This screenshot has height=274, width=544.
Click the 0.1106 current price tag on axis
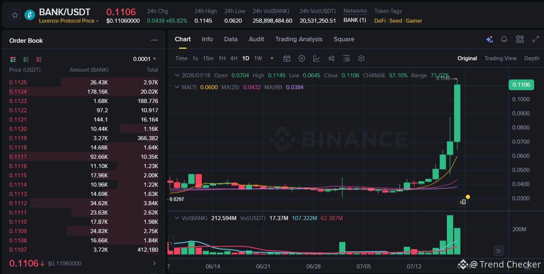click(521, 85)
